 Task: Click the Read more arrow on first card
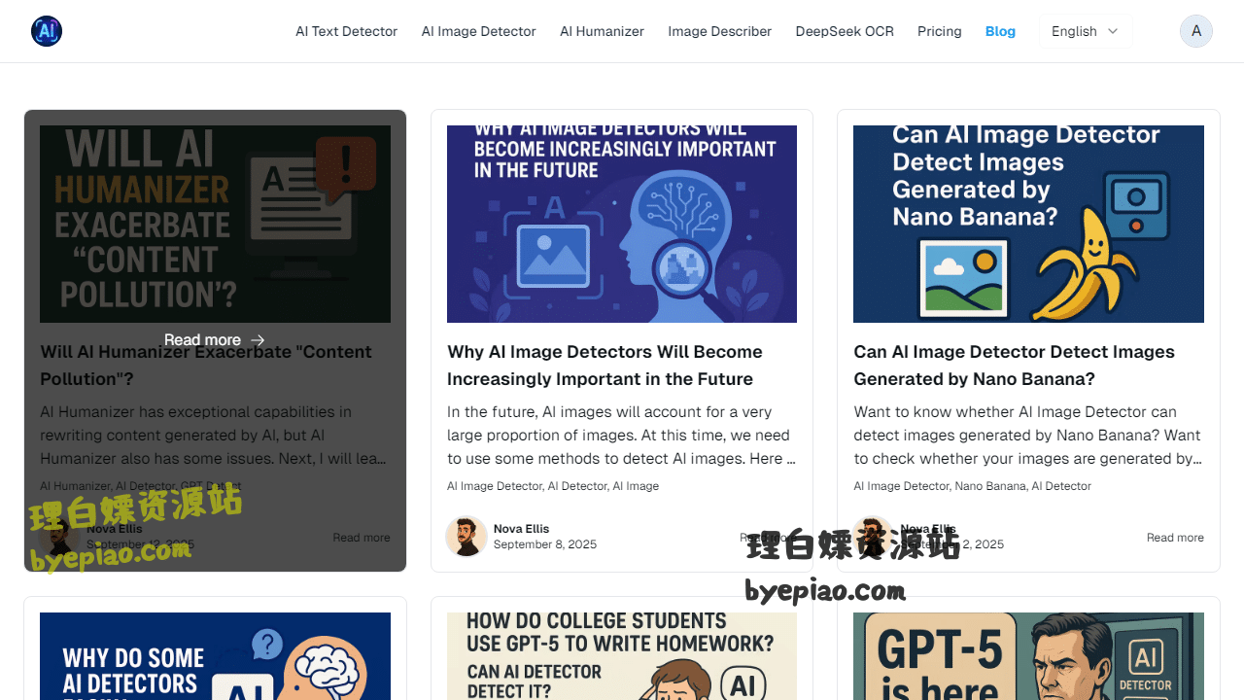tap(258, 340)
